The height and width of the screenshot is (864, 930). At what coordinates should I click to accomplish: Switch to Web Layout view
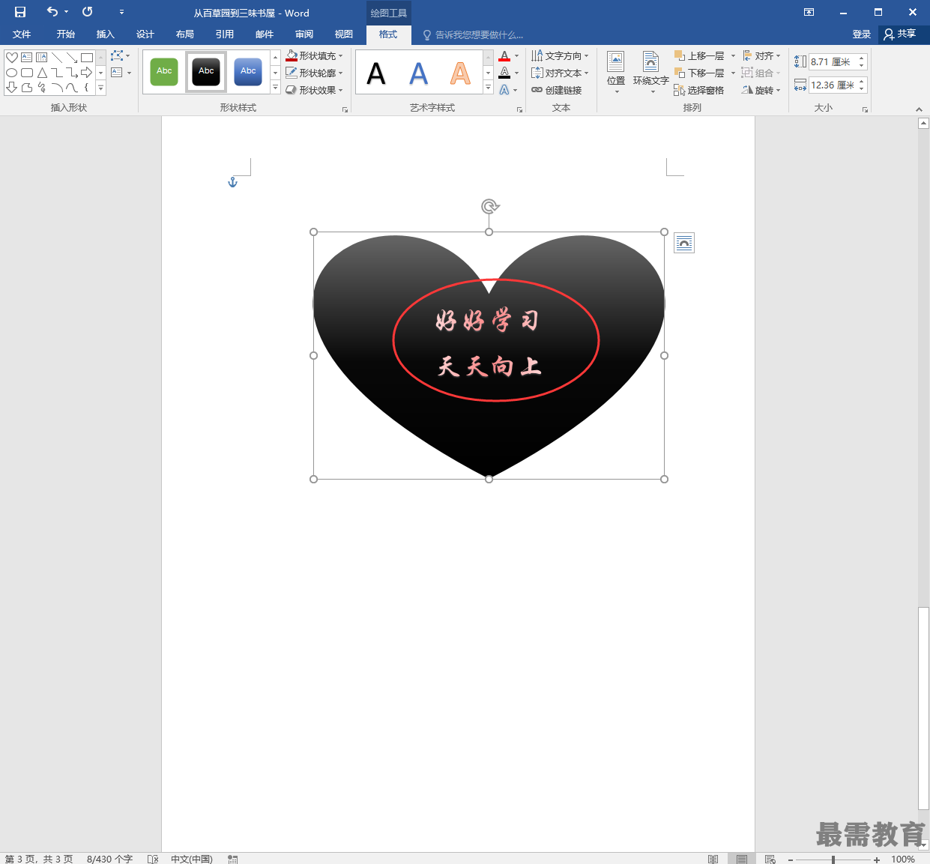click(770, 859)
